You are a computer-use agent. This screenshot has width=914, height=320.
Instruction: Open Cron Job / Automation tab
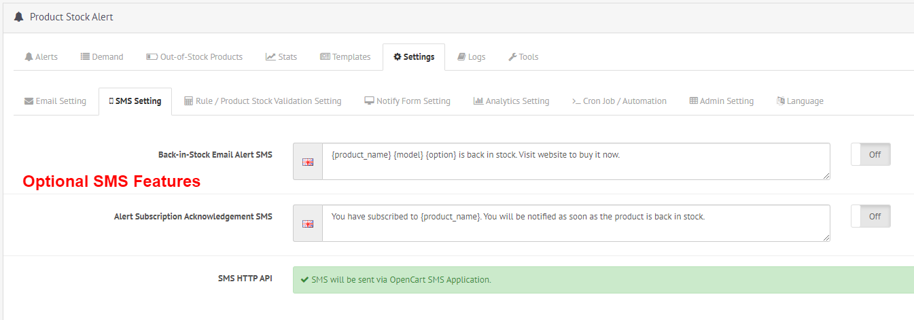click(620, 101)
